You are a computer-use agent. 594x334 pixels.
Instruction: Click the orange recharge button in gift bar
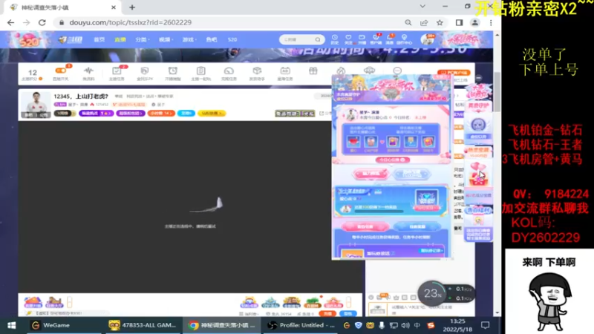point(327,313)
